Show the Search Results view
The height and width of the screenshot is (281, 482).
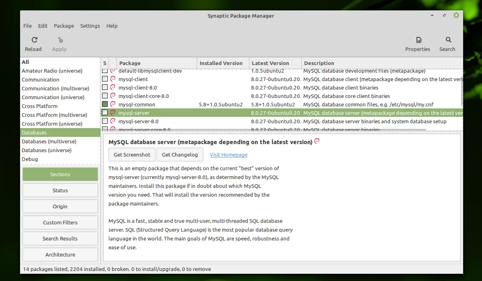point(60,238)
